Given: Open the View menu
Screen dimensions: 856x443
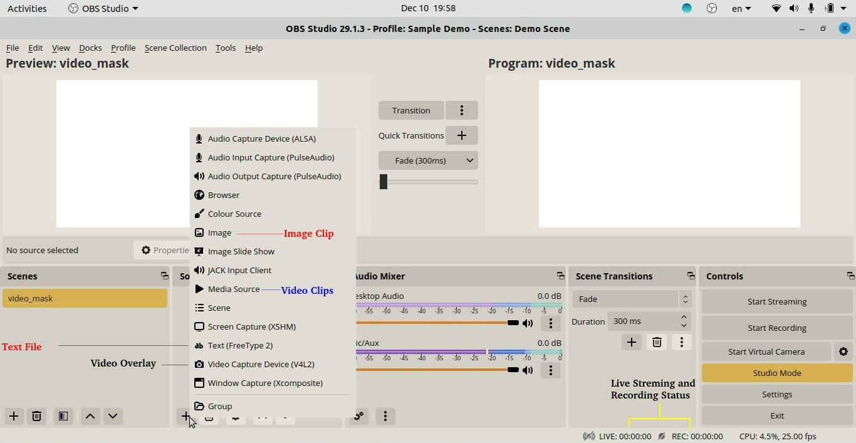Looking at the screenshot, I should 61,48.
